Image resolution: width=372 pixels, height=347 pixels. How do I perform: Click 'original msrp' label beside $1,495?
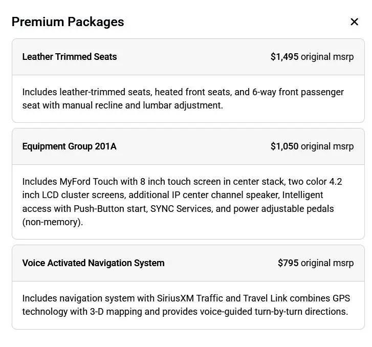coord(327,57)
